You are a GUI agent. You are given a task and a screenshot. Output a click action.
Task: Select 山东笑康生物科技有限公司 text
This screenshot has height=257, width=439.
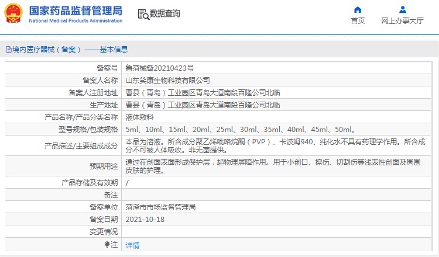tap(168, 80)
